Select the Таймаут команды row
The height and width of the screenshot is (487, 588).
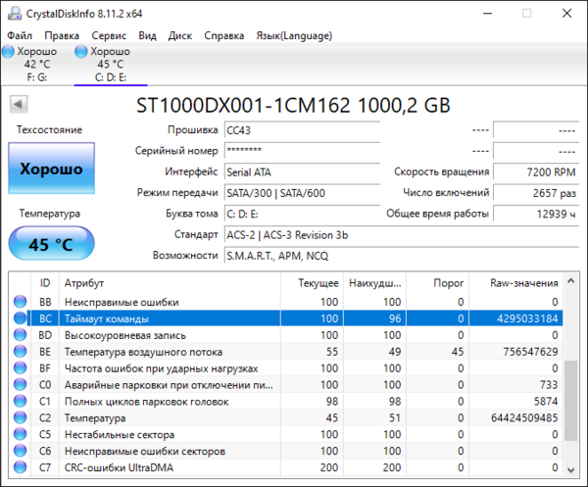pyautogui.click(x=286, y=317)
